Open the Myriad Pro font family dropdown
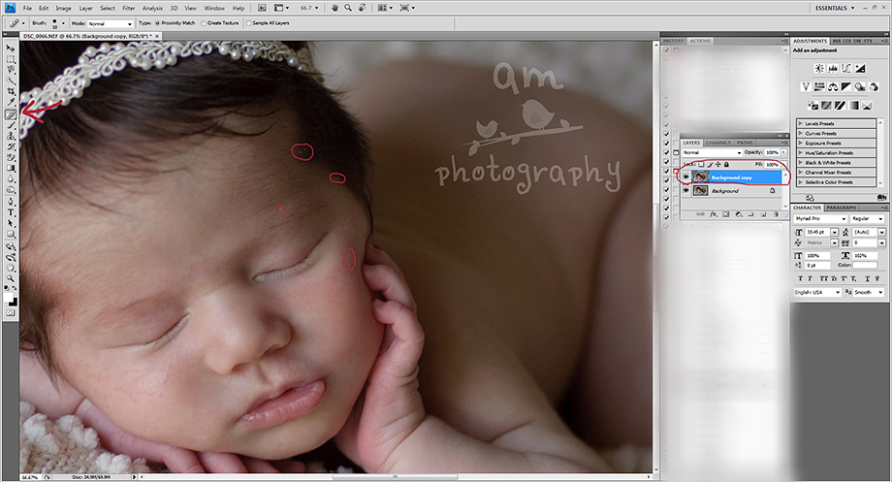This screenshot has height=482, width=892. [820, 218]
